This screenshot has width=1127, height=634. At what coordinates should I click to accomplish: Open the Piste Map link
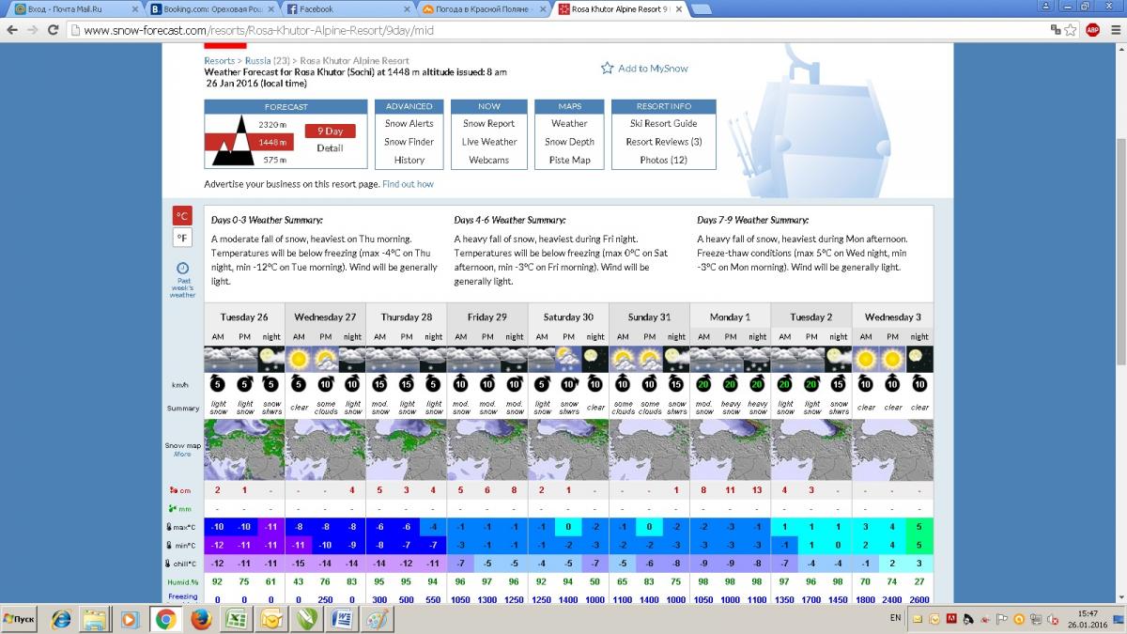pyautogui.click(x=569, y=160)
